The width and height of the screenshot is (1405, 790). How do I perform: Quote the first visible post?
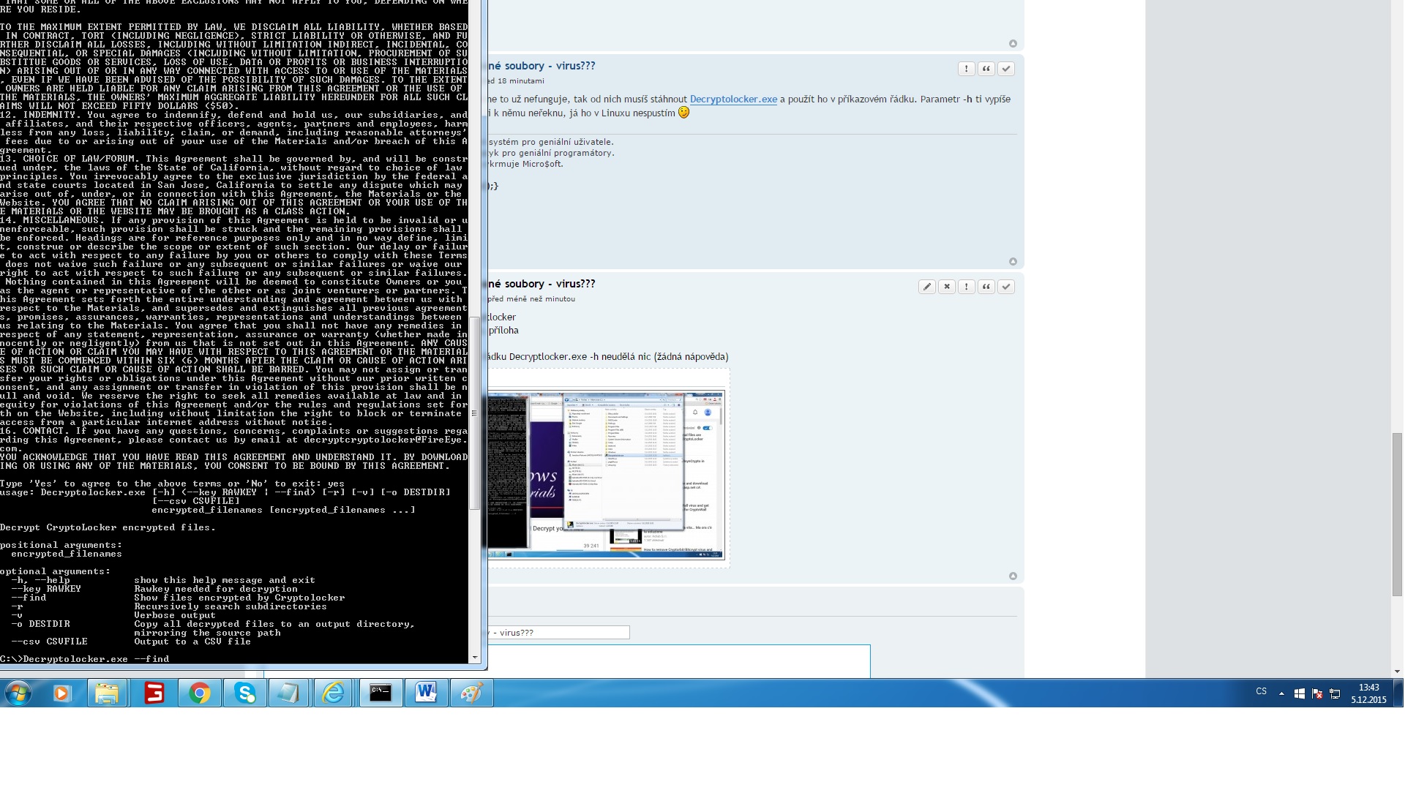[986, 69]
